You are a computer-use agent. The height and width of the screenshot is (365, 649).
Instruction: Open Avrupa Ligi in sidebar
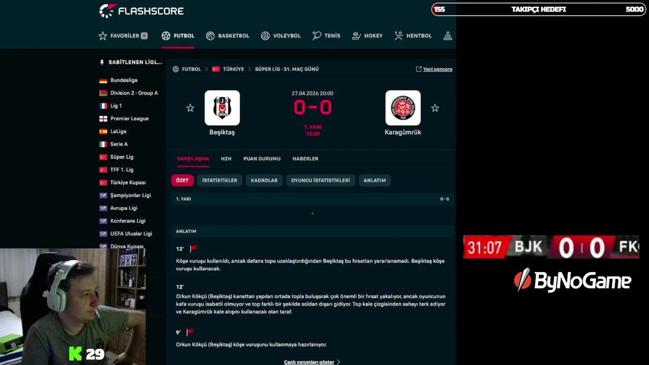coord(124,208)
